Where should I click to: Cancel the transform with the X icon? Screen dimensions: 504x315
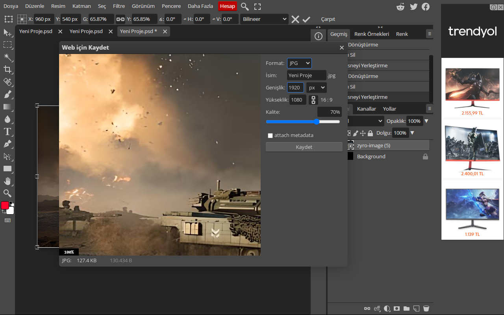[x=295, y=19]
